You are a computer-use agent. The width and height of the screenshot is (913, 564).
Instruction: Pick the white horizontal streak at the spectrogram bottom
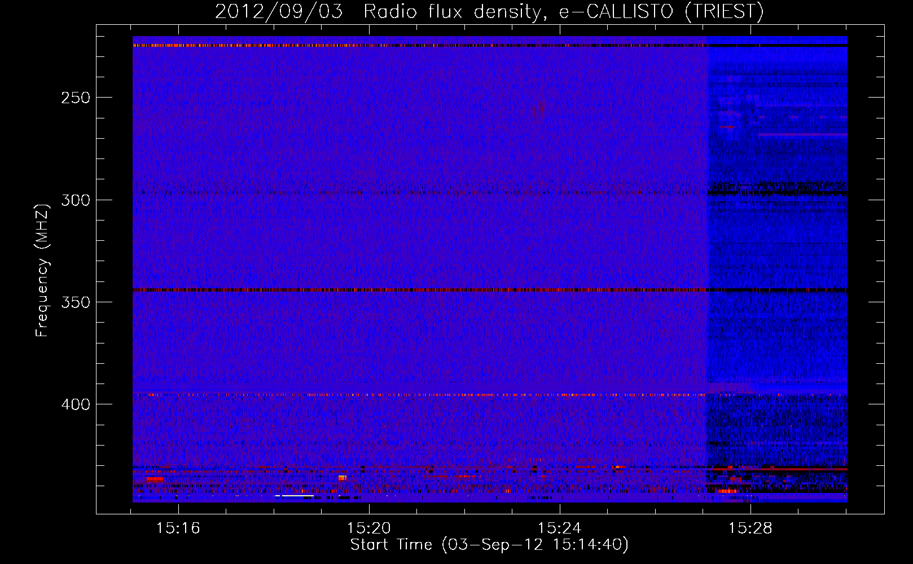coord(295,496)
